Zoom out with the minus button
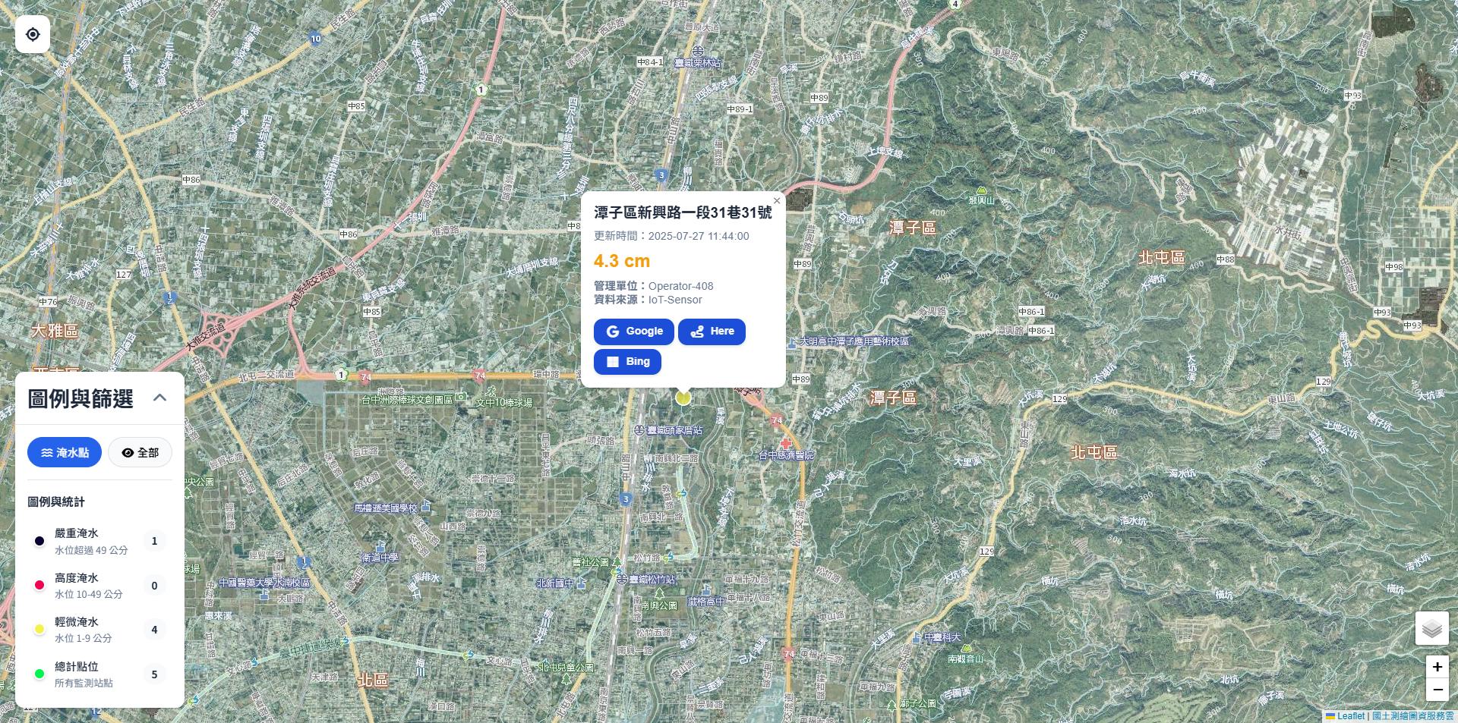The height and width of the screenshot is (723, 1458). (x=1437, y=690)
